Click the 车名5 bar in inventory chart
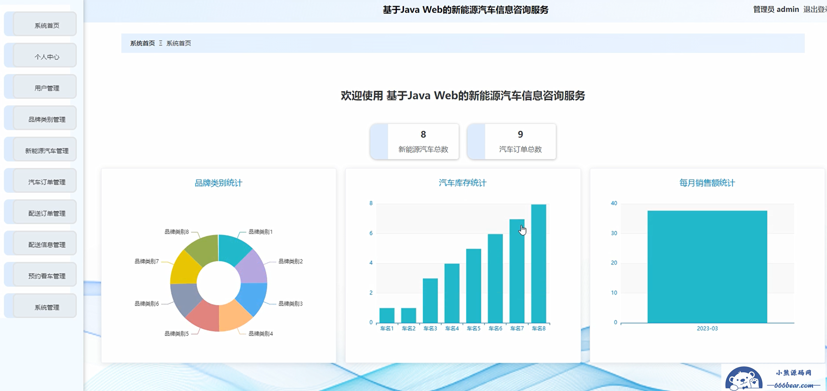The height and width of the screenshot is (391, 827). pos(474,286)
